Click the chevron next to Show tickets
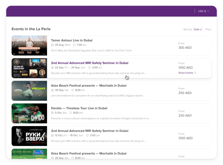The image size is (223, 165). coord(195,73)
